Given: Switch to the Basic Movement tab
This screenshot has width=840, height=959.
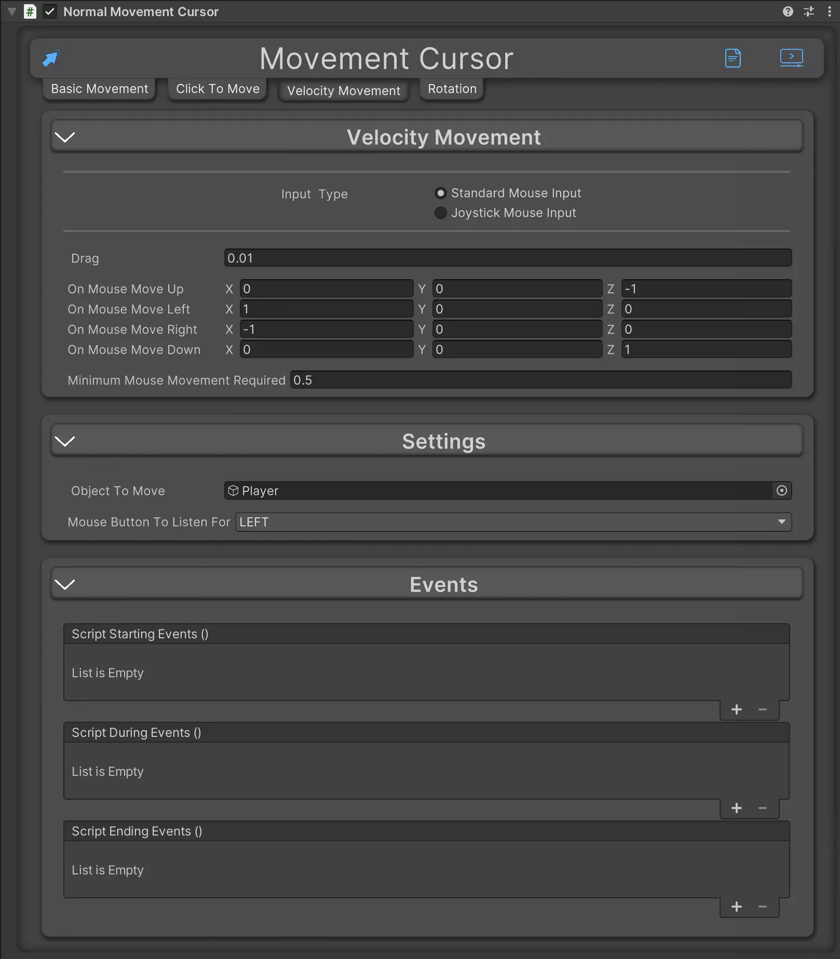Looking at the screenshot, I should pos(99,89).
